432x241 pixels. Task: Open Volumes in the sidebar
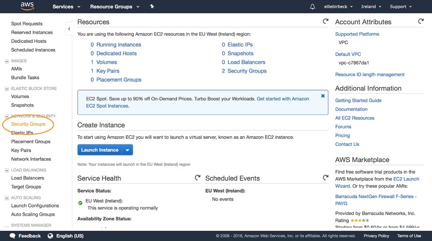[x=20, y=96]
